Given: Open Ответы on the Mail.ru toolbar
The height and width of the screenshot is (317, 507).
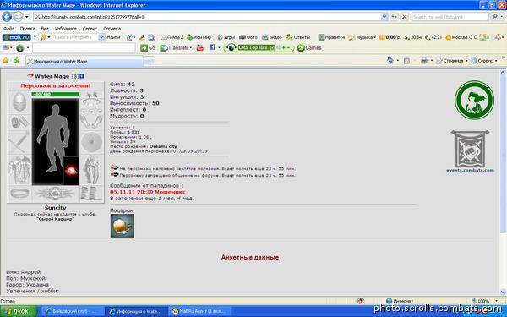Looking at the screenshot, I should pos(298,37).
